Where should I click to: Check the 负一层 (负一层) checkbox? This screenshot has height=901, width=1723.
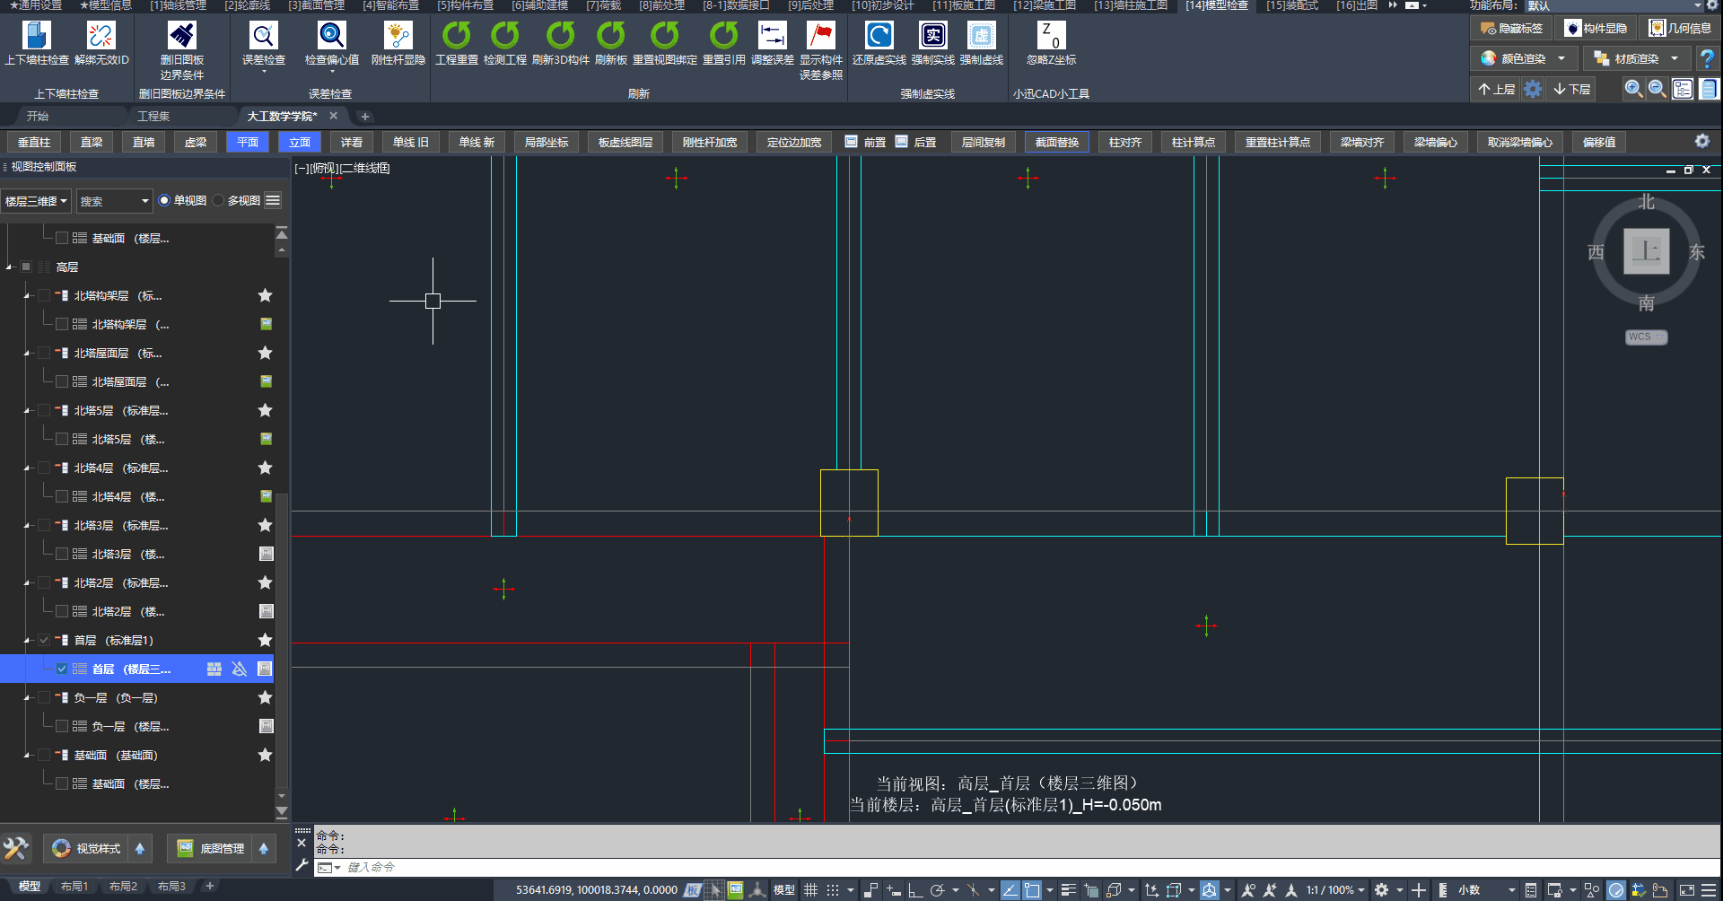pyautogui.click(x=43, y=697)
